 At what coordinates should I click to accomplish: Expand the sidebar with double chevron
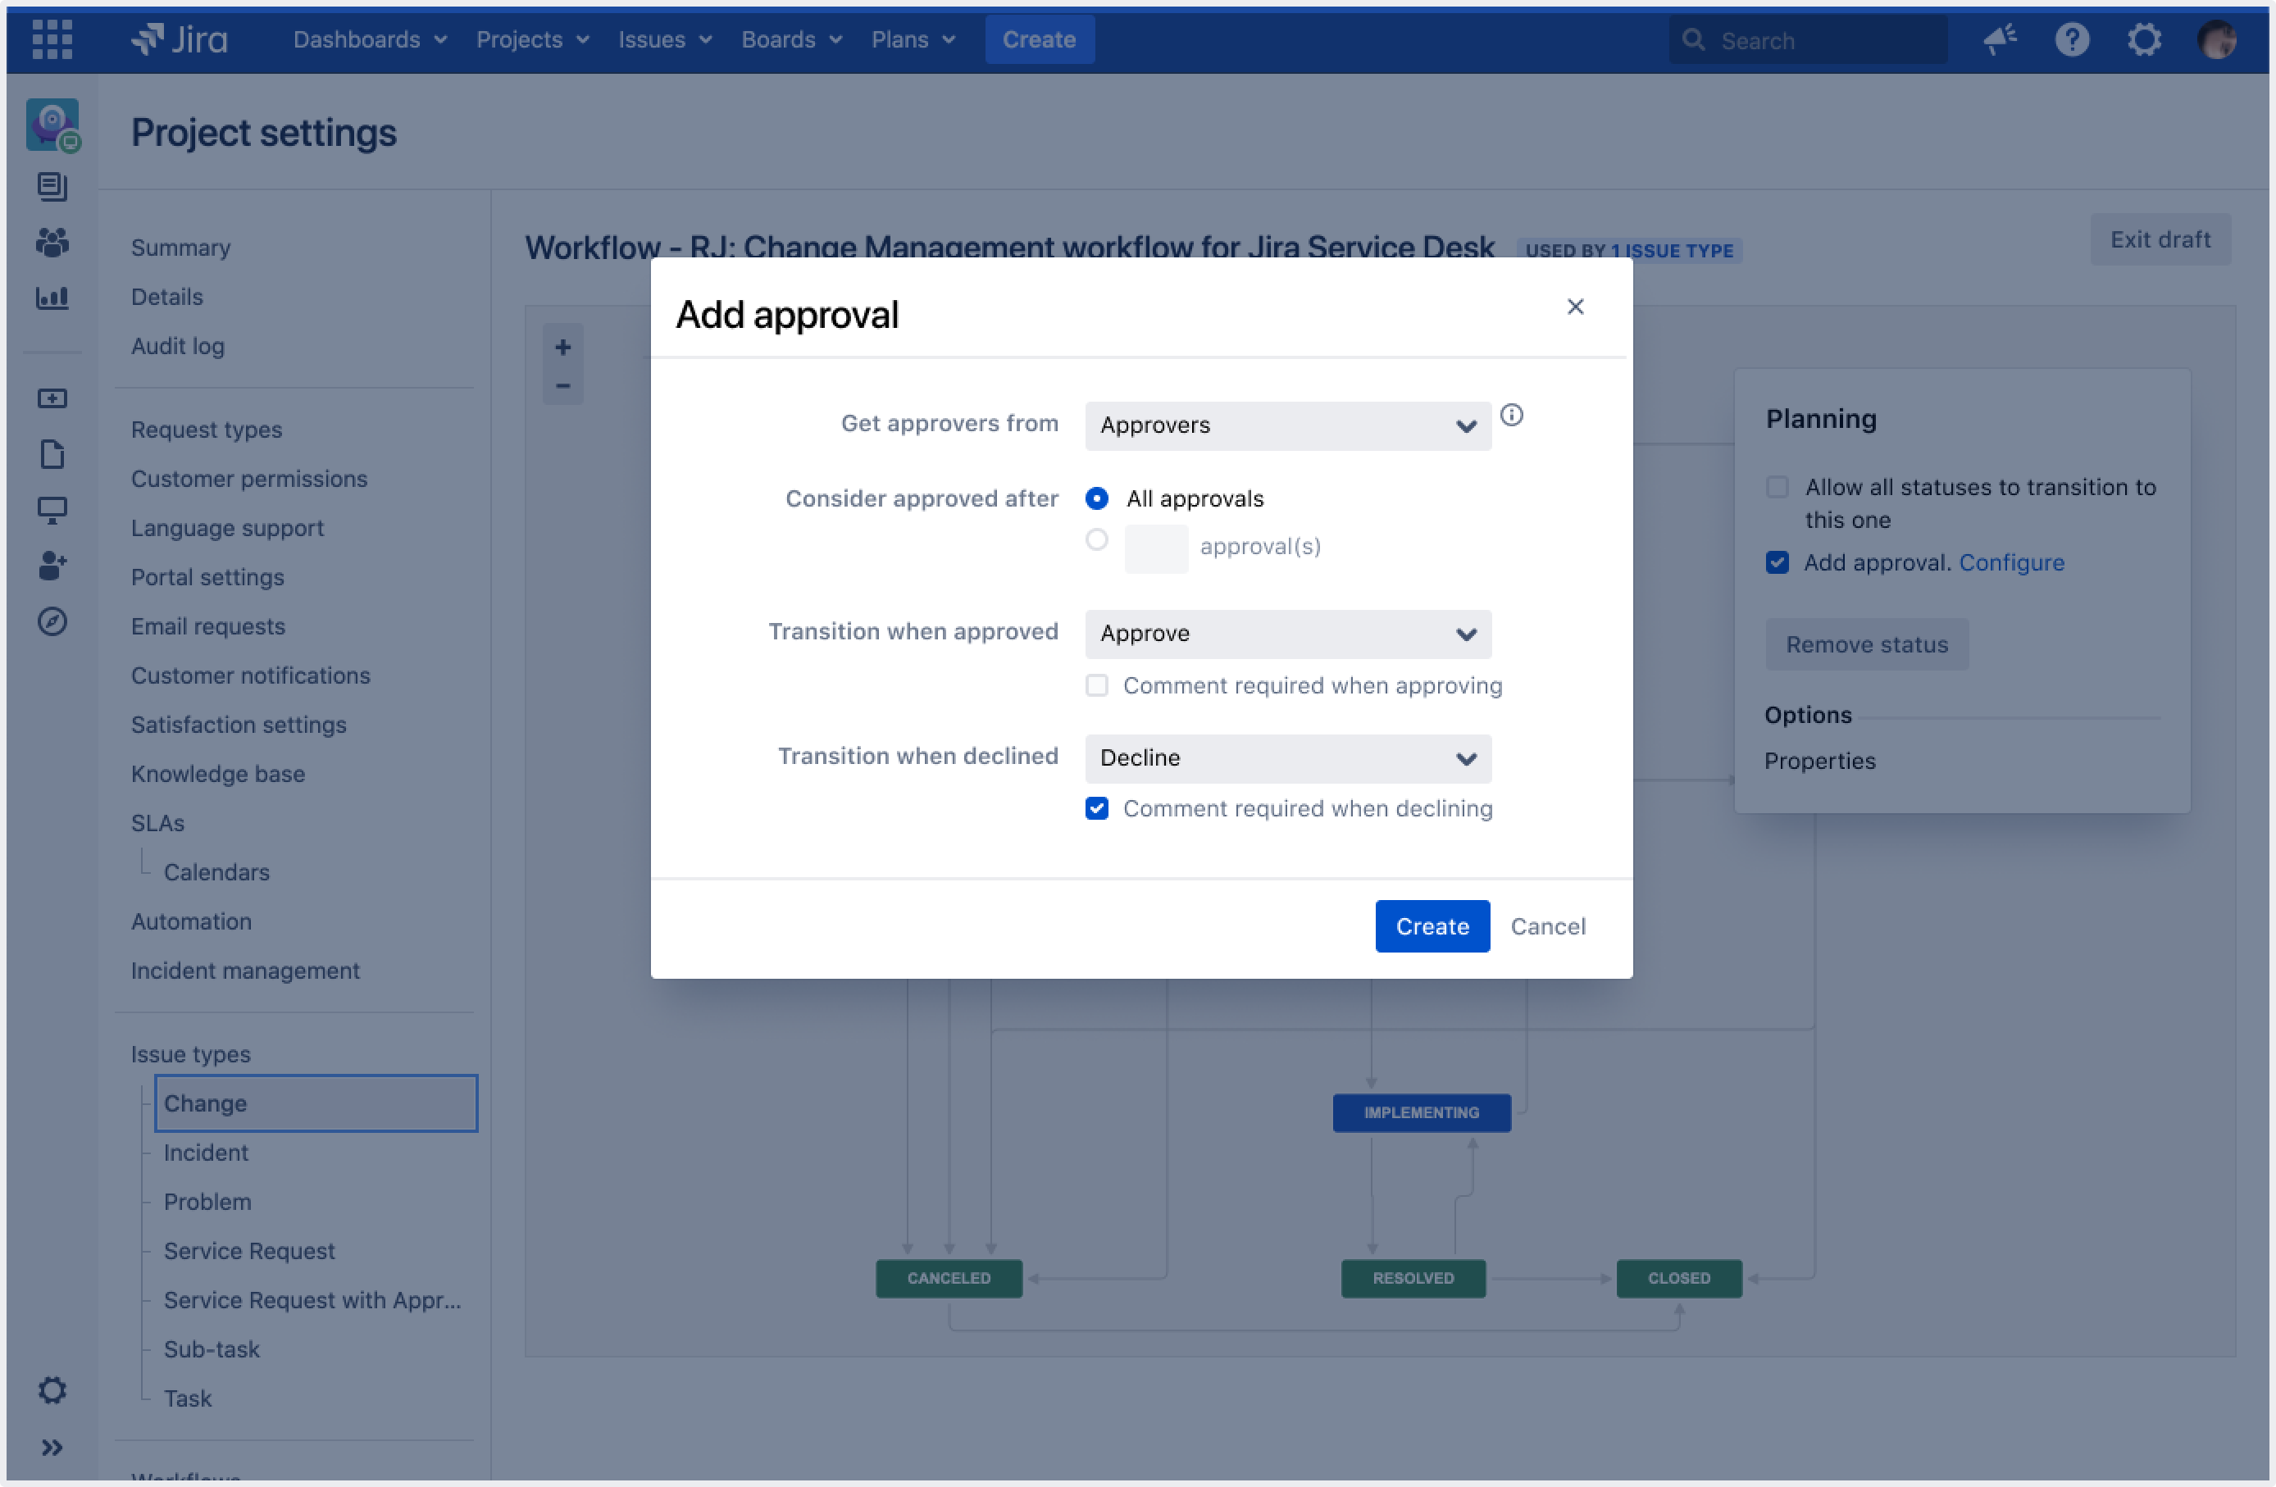(52, 1447)
